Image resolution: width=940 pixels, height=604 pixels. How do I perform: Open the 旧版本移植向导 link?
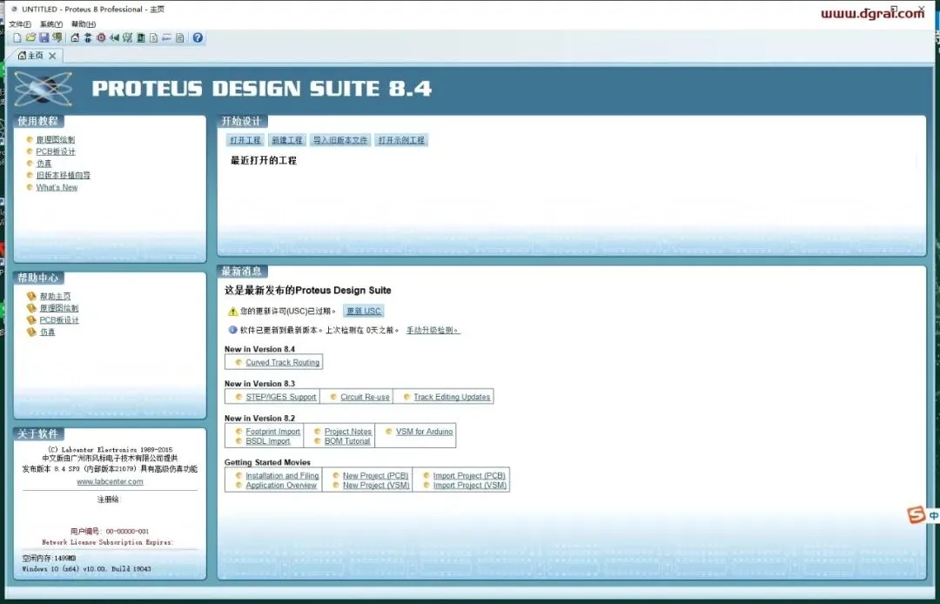63,176
